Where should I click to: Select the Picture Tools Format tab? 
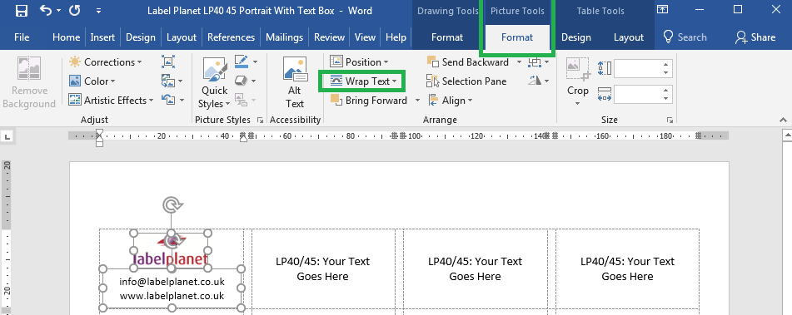pos(516,37)
